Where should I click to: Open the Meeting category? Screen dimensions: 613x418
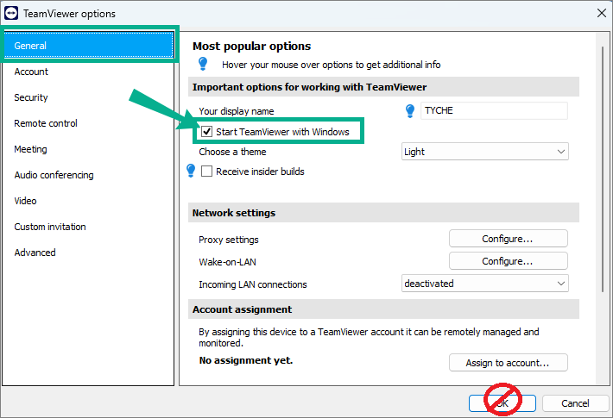pyautogui.click(x=88, y=149)
